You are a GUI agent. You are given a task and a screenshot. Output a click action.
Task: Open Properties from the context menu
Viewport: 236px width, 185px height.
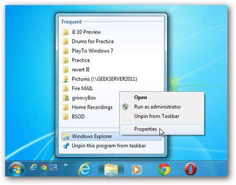(162, 129)
